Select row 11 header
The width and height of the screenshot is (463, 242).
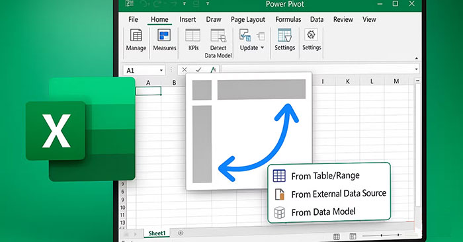click(x=122, y=215)
